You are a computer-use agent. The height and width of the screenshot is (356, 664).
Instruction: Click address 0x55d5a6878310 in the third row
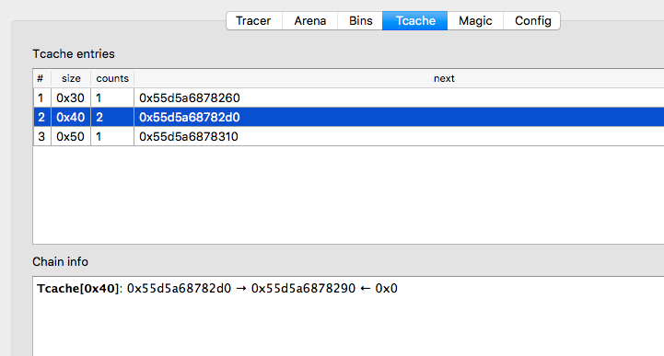click(189, 136)
